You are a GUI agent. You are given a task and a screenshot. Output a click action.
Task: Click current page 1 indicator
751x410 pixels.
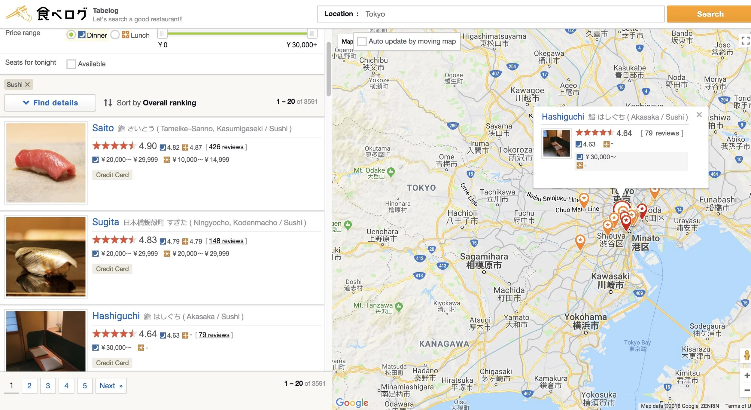point(11,385)
